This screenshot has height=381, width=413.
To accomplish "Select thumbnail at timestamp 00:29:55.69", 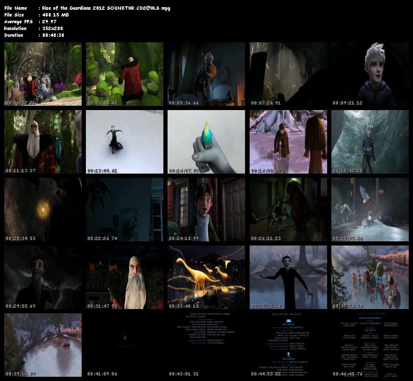I will click(x=43, y=277).
